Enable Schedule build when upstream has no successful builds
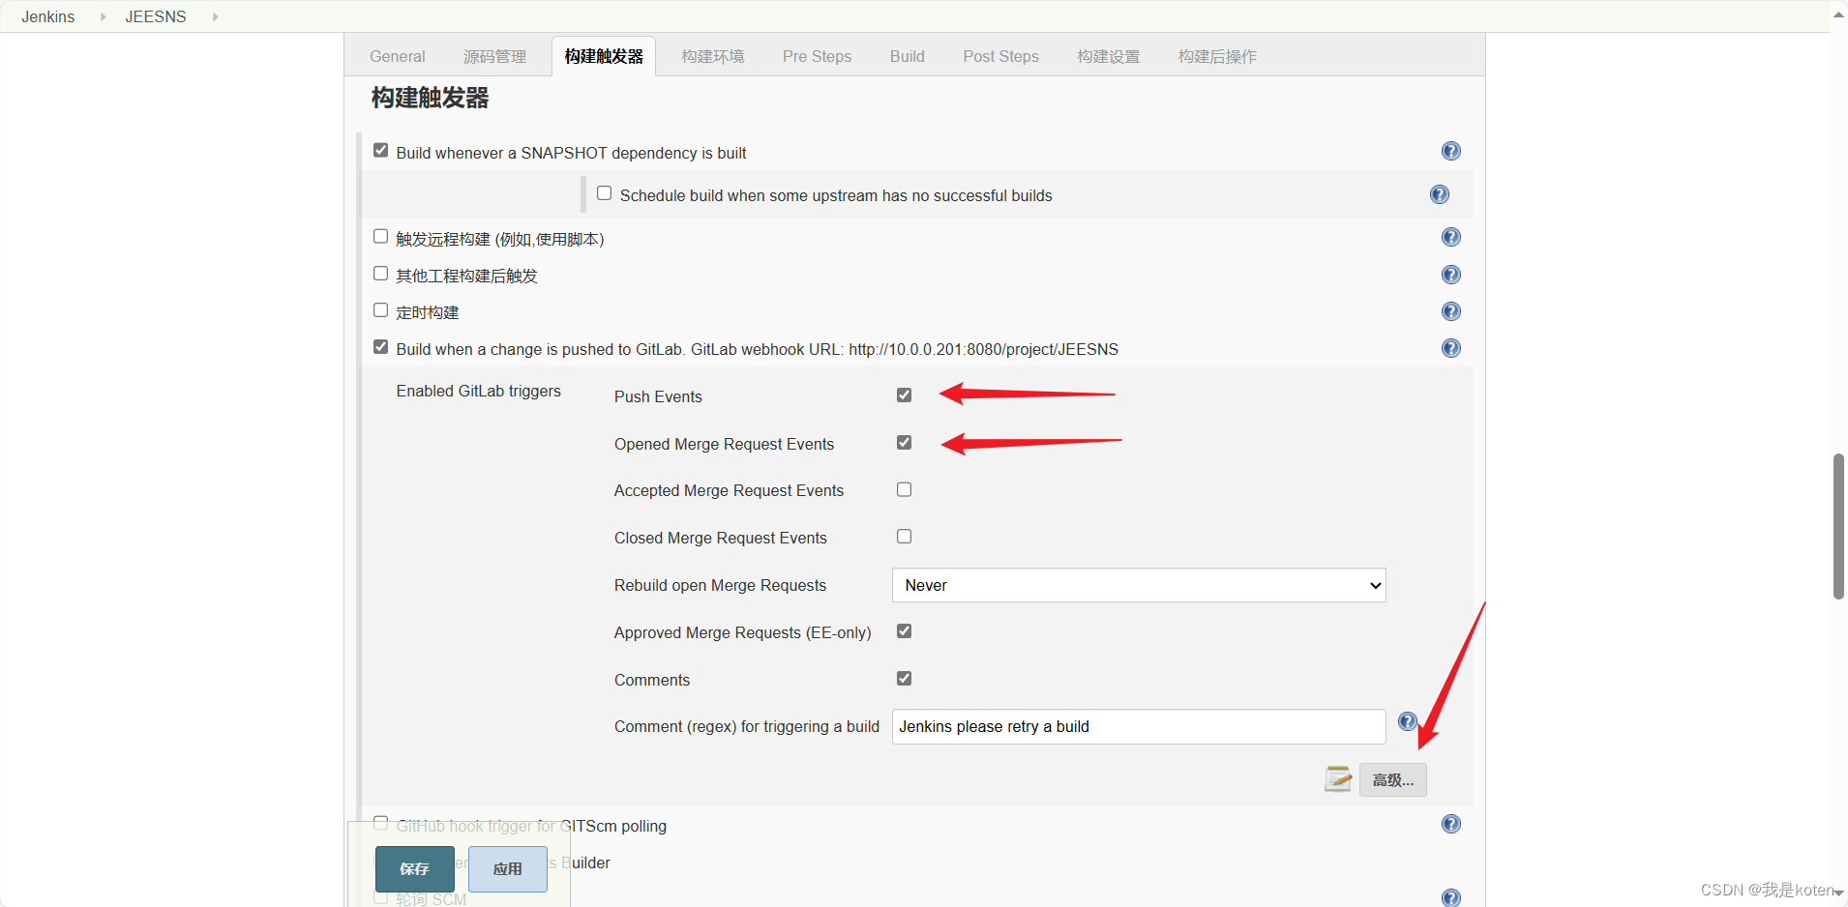Viewport: 1848px width, 907px height. click(604, 193)
